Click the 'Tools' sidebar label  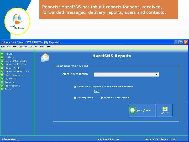pos(8,89)
